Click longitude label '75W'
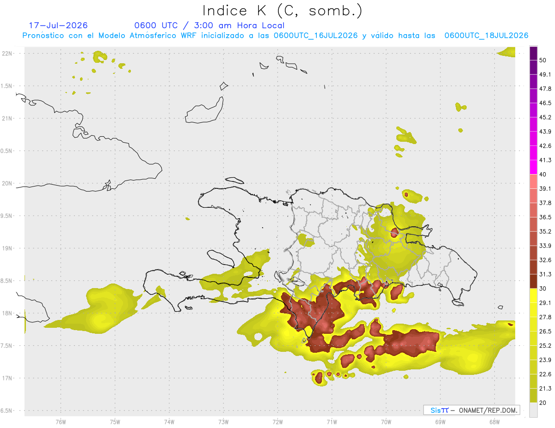555x428 pixels. point(115,422)
